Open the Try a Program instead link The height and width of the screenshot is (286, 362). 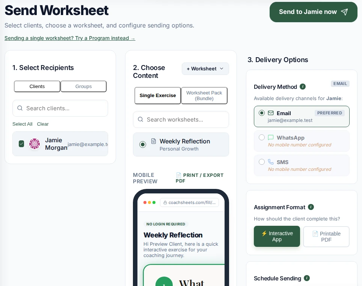click(70, 38)
